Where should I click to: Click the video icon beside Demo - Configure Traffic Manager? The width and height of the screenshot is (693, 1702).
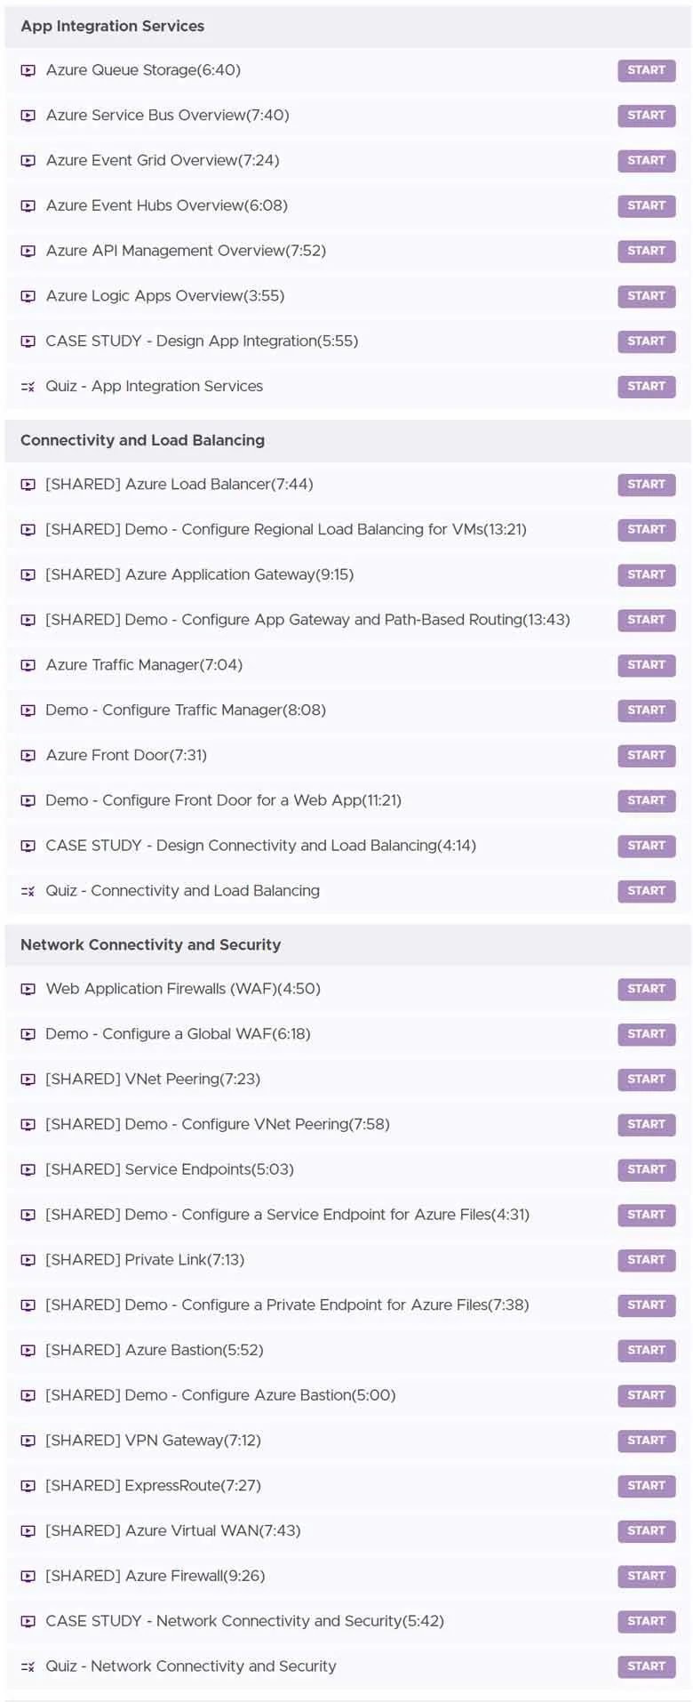28,711
